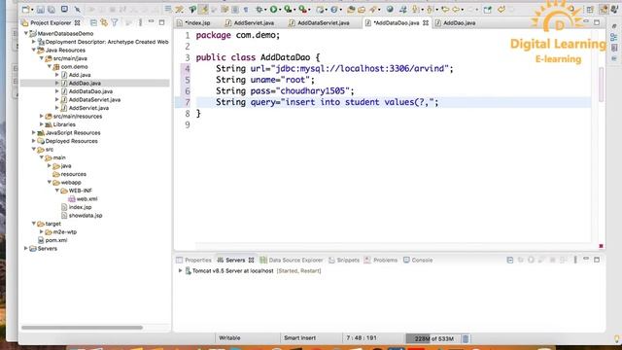The width and height of the screenshot is (622, 350).
Task: Click the Save toolbar icon
Action: [x=41, y=9]
